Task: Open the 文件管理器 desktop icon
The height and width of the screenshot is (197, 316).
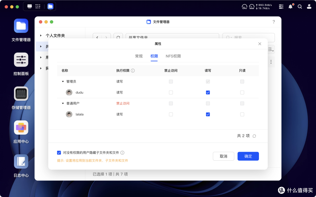Action: (21, 26)
